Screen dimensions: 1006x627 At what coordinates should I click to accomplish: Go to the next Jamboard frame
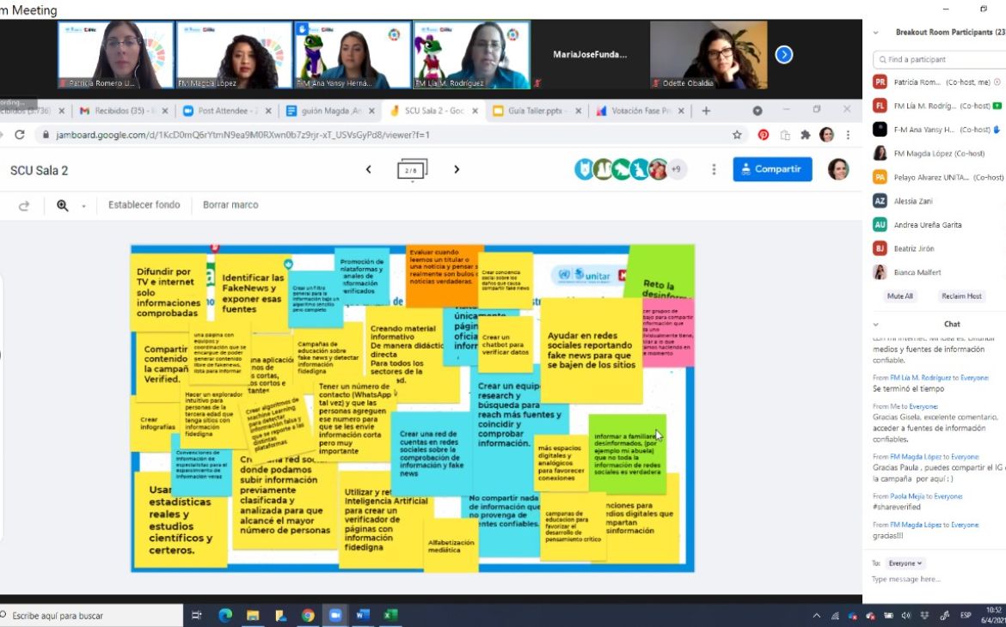click(457, 169)
